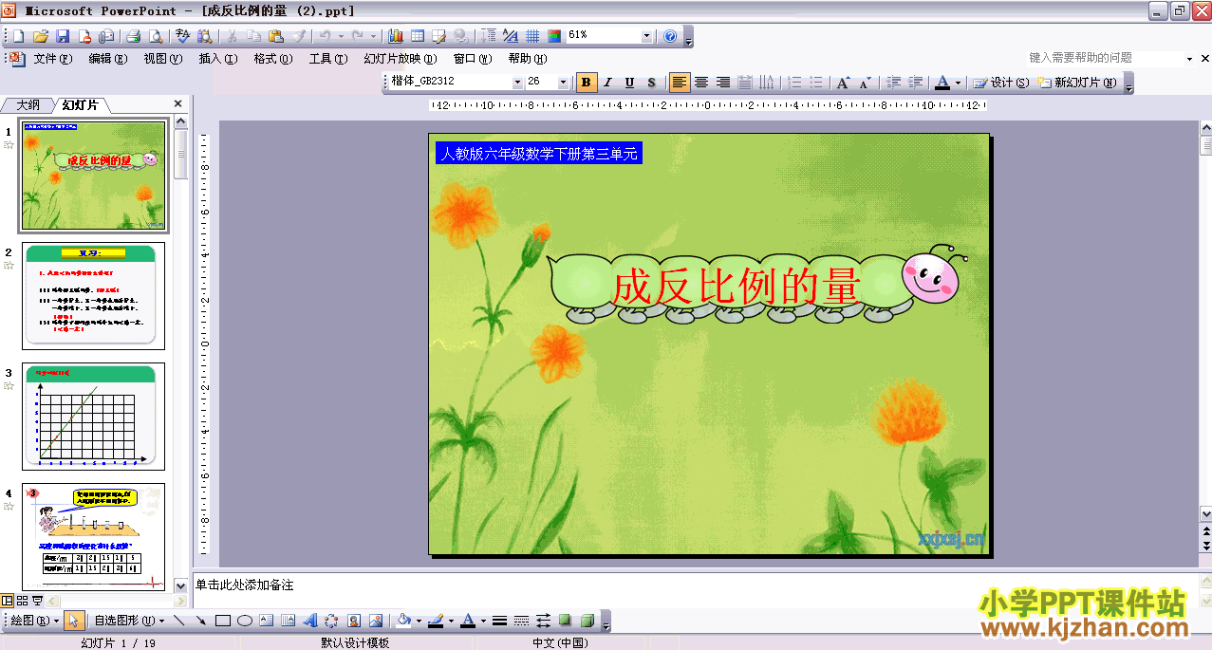Insert a table from the standard toolbar

418,36
